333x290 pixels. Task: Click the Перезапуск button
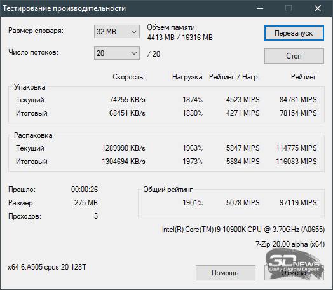click(x=294, y=33)
